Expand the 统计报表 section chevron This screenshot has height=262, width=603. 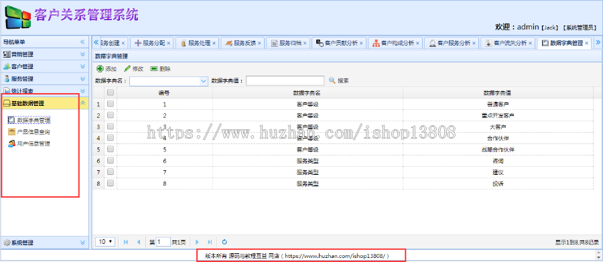pyautogui.click(x=82, y=91)
